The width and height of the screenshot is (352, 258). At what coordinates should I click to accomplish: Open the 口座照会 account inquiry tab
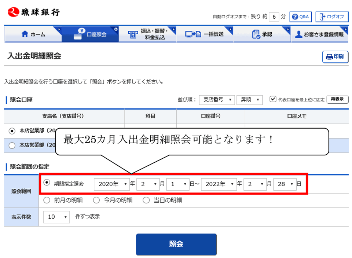tap(90, 34)
